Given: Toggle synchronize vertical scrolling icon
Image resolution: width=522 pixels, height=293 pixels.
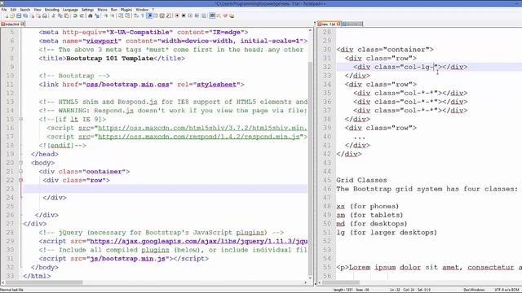Looking at the screenshot, I should pyautogui.click(x=121, y=15).
